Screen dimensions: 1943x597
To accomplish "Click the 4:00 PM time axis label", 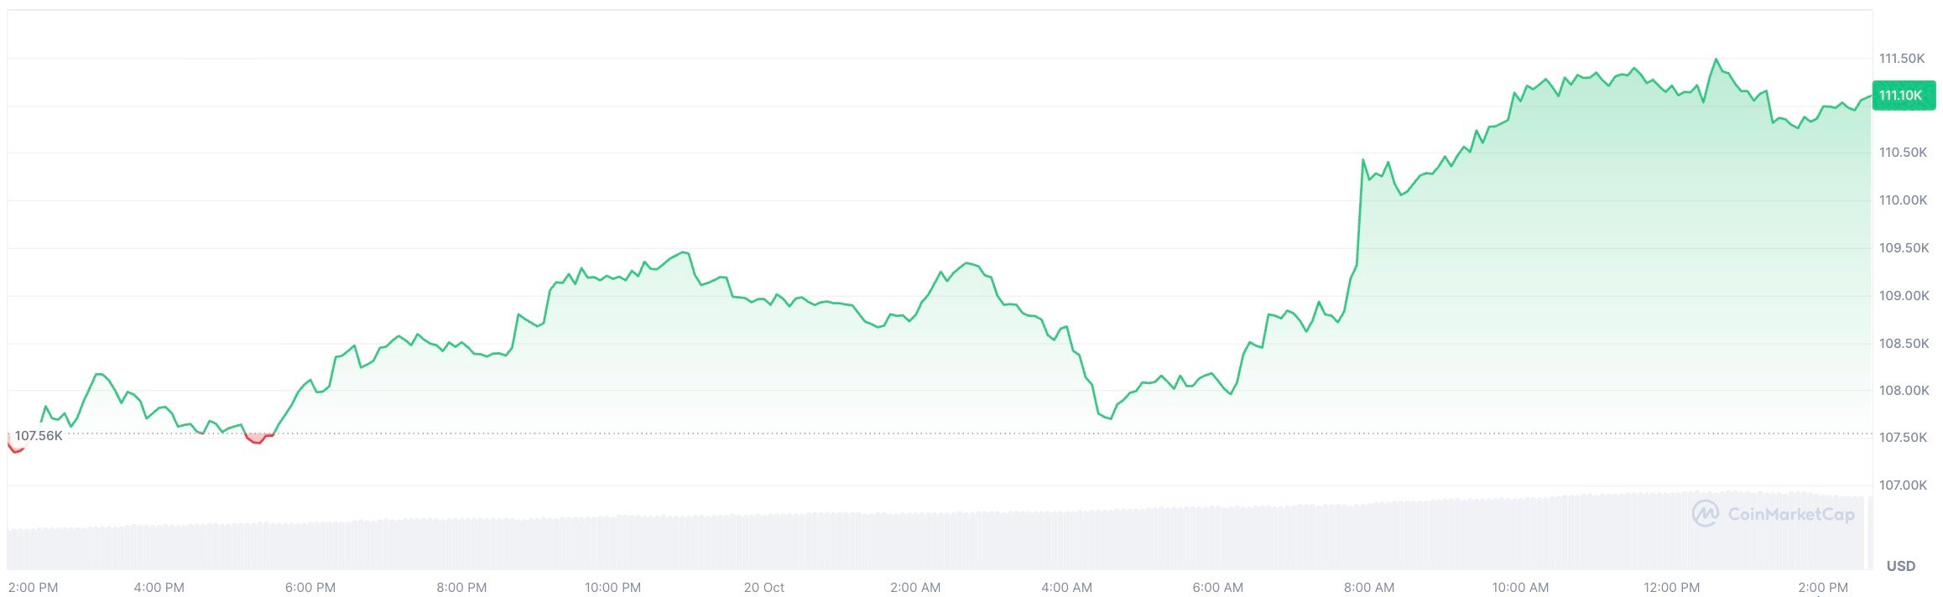I will (159, 588).
